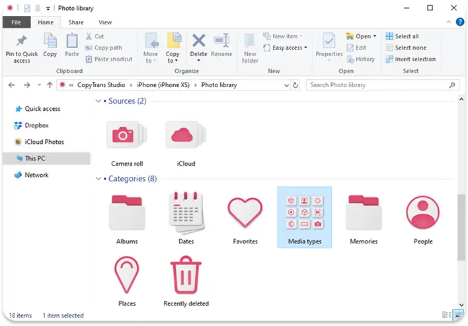The image size is (468, 326).
Task: Collapse the ribbon with the chevron
Action: coord(448,22)
